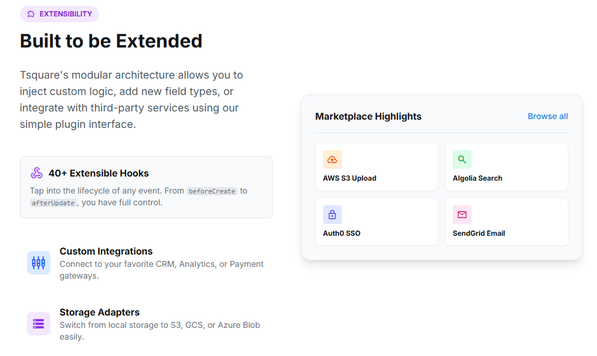Click the afterUpdate code snippet

(53, 203)
